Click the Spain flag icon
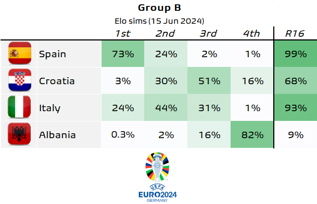This screenshot has width=317, height=204. pos(20,53)
